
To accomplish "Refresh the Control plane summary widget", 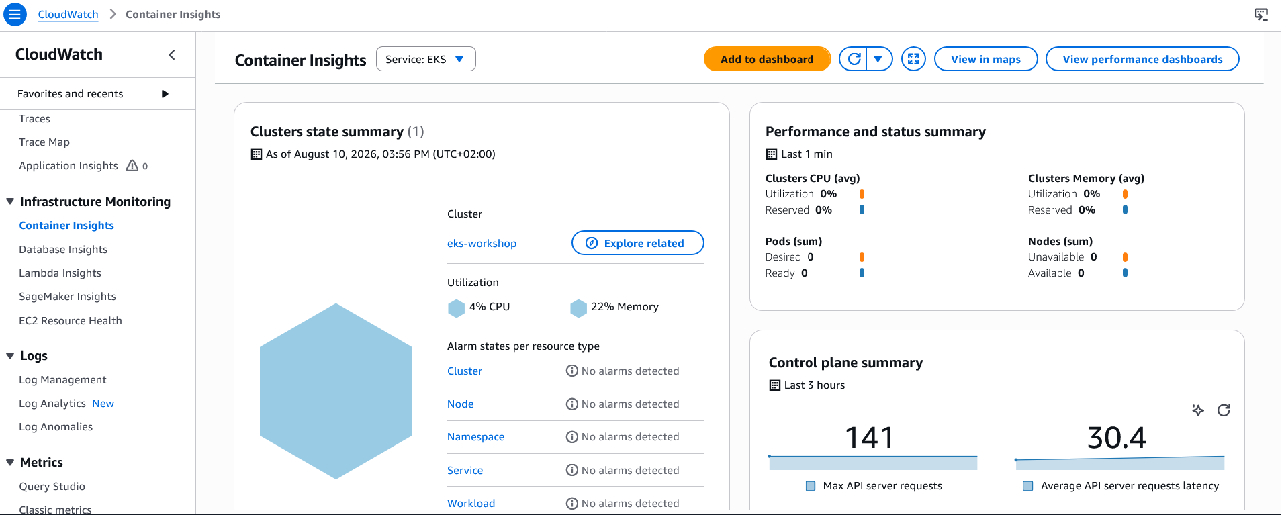I will click(x=1224, y=410).
